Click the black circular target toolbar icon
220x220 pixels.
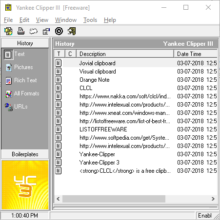click(59, 31)
